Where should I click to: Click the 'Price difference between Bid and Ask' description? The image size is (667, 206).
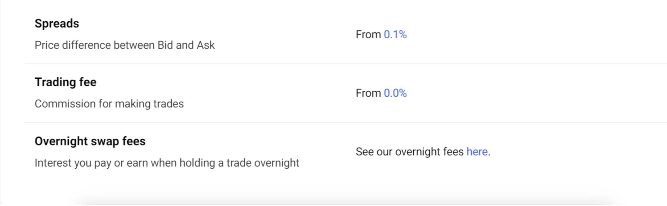[x=125, y=45]
